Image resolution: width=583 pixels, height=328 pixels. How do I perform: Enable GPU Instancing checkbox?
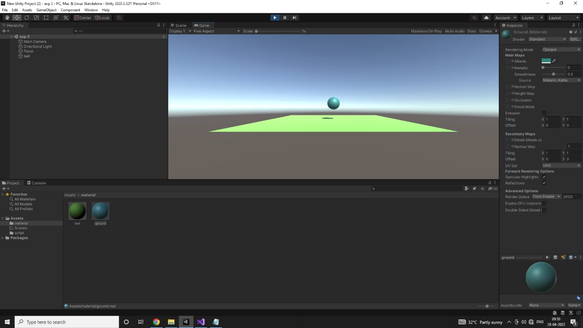coord(544,203)
